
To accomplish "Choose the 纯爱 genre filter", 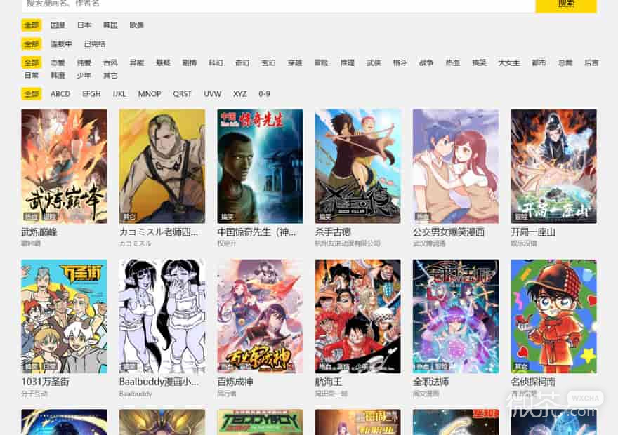I will tap(84, 62).
